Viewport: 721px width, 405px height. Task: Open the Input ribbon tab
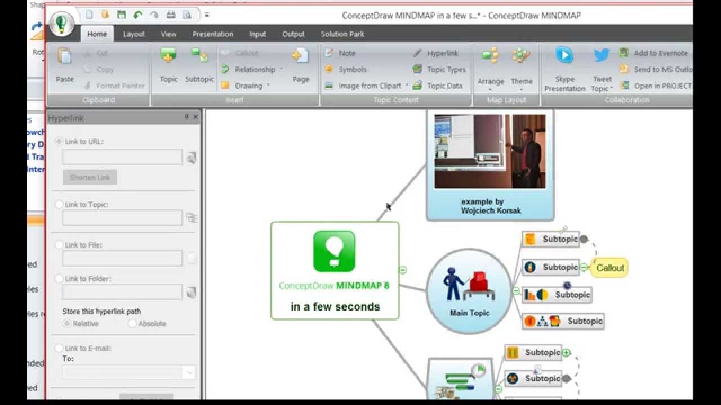click(257, 34)
